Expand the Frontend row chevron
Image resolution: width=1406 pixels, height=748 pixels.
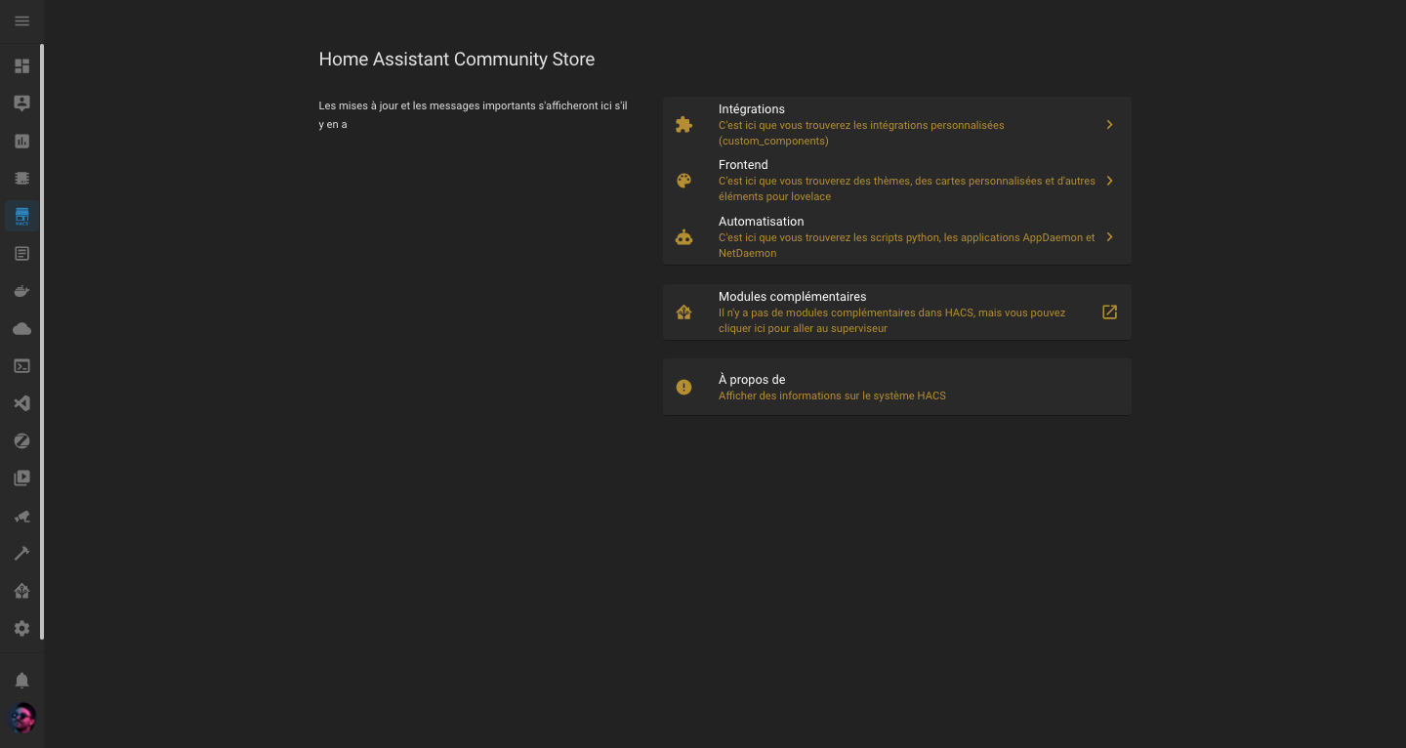[x=1109, y=181]
